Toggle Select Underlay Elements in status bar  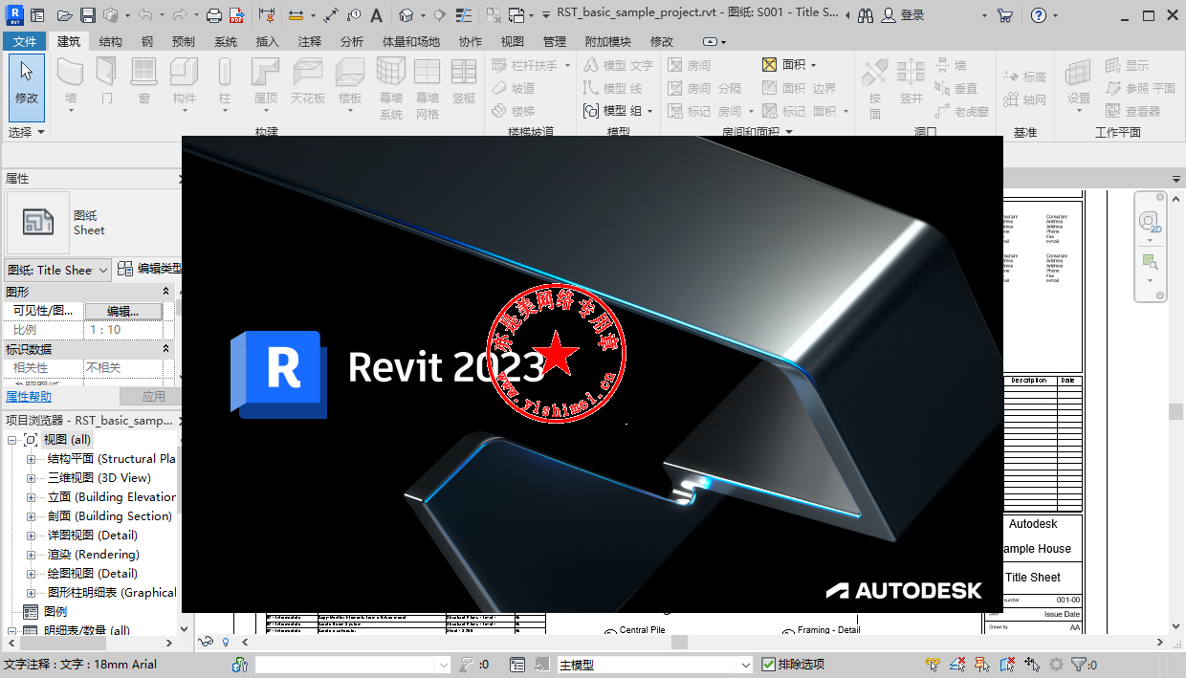(x=957, y=664)
